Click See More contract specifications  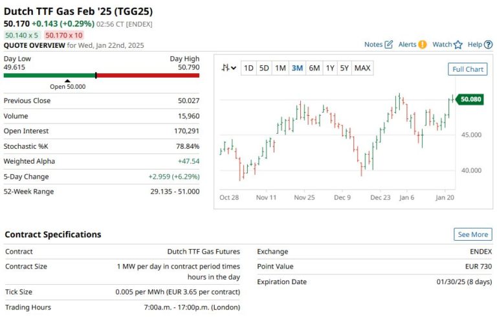tap(472, 234)
